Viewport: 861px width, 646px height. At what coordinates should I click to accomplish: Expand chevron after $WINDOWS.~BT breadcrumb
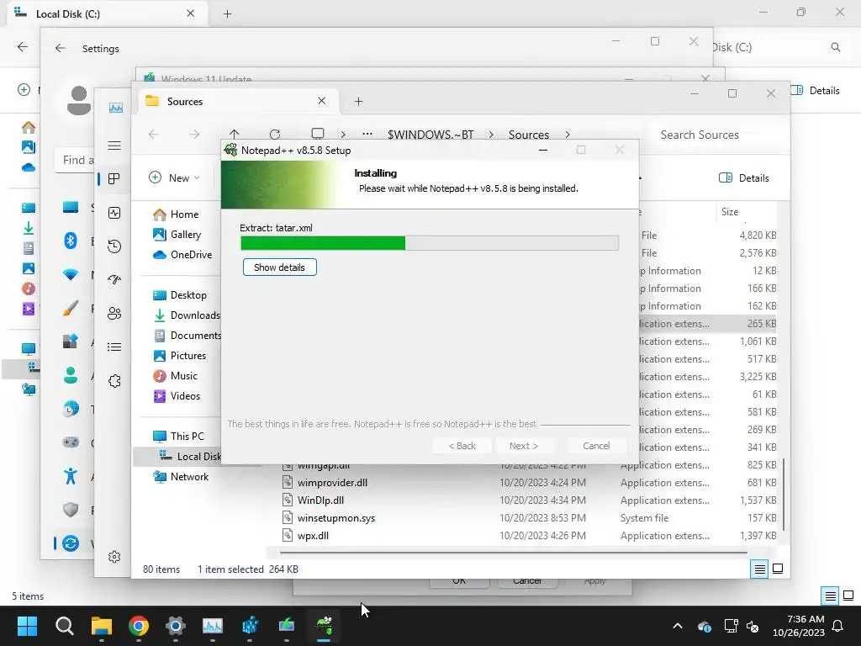pyautogui.click(x=491, y=135)
